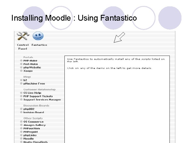Click the bullet beside pMachine Free
Image resolution: width=191 pixels, height=143 pixels.
click(21, 83)
